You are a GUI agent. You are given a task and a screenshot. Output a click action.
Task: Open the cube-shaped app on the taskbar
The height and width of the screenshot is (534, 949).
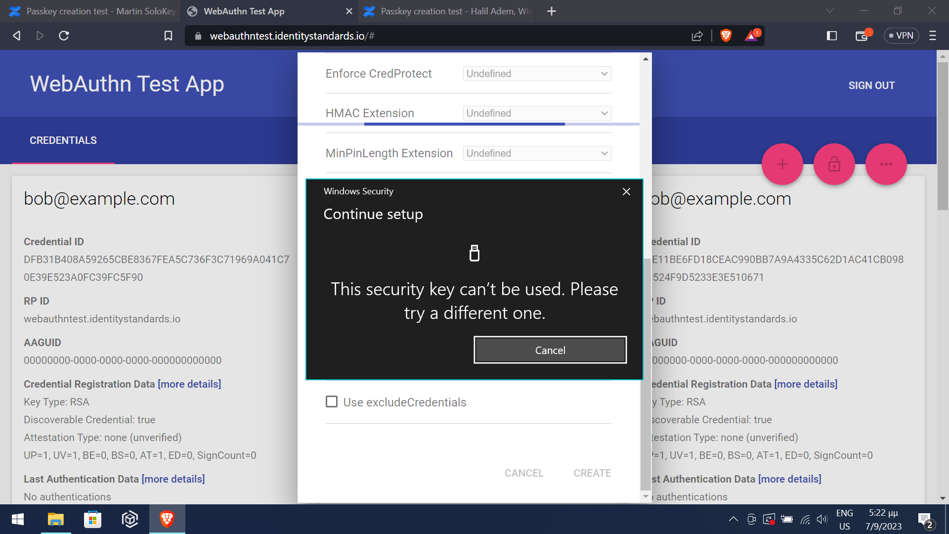pos(130,519)
